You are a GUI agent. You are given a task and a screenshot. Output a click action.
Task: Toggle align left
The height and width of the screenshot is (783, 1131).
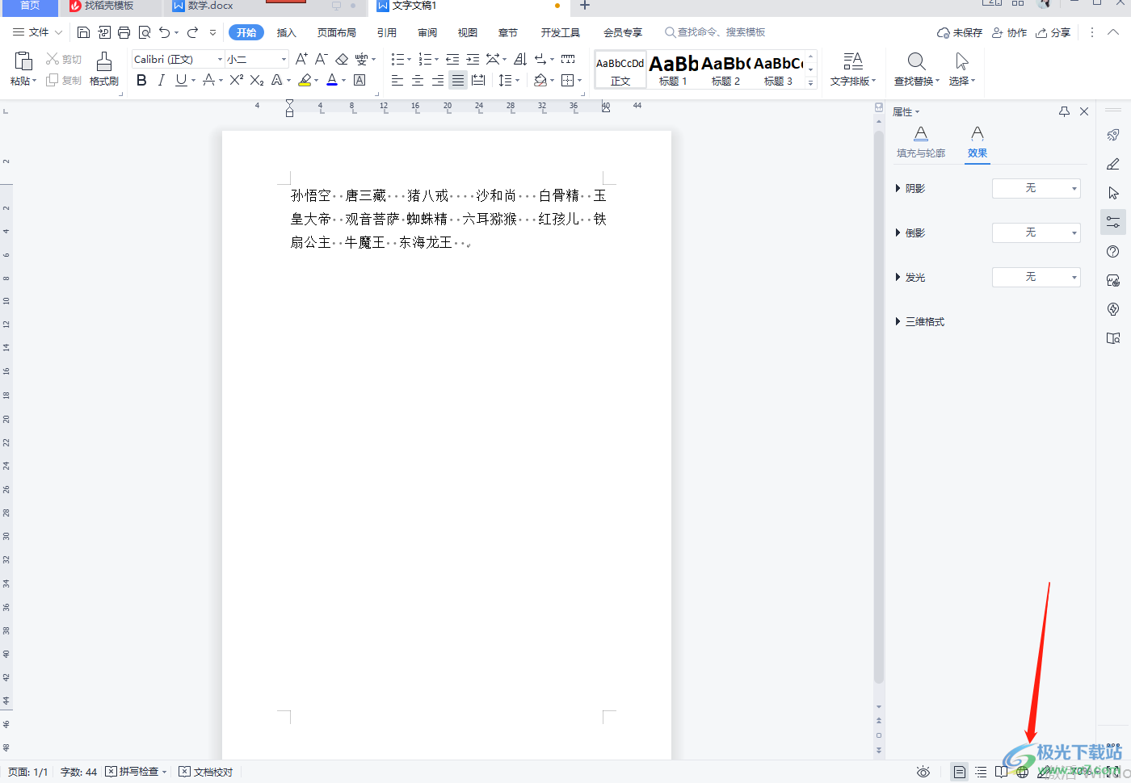pyautogui.click(x=397, y=80)
